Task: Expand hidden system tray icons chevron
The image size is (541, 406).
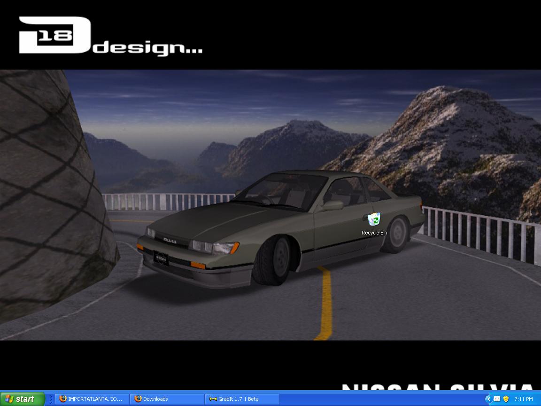Action: click(488, 399)
